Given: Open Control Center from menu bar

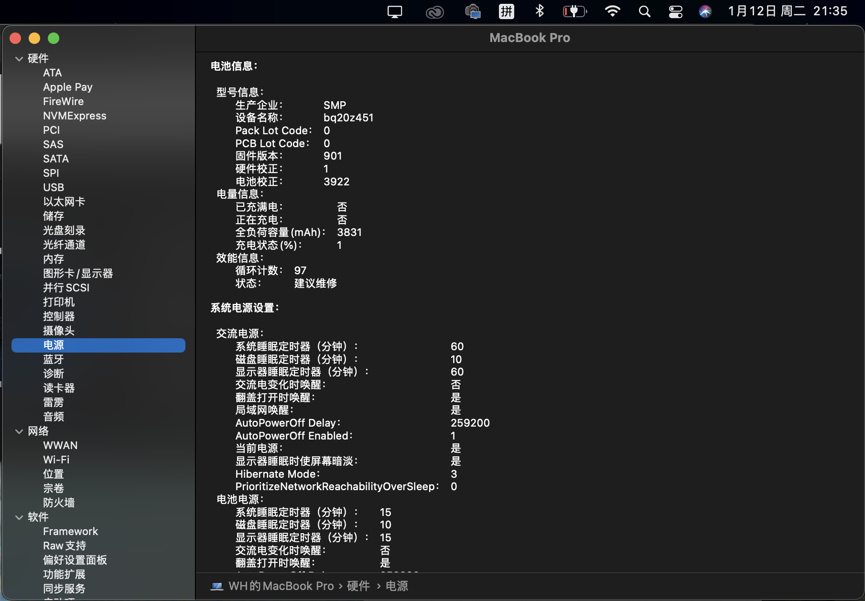Looking at the screenshot, I should [675, 11].
